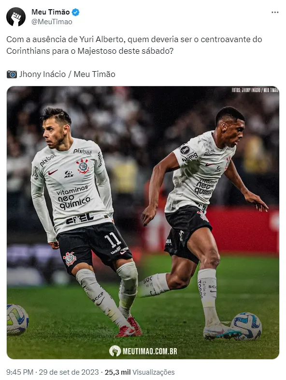Viewport: 286px width, 380px height.
Task: Click the vitaminas neo química logo on left jersey
Action: 73,197
